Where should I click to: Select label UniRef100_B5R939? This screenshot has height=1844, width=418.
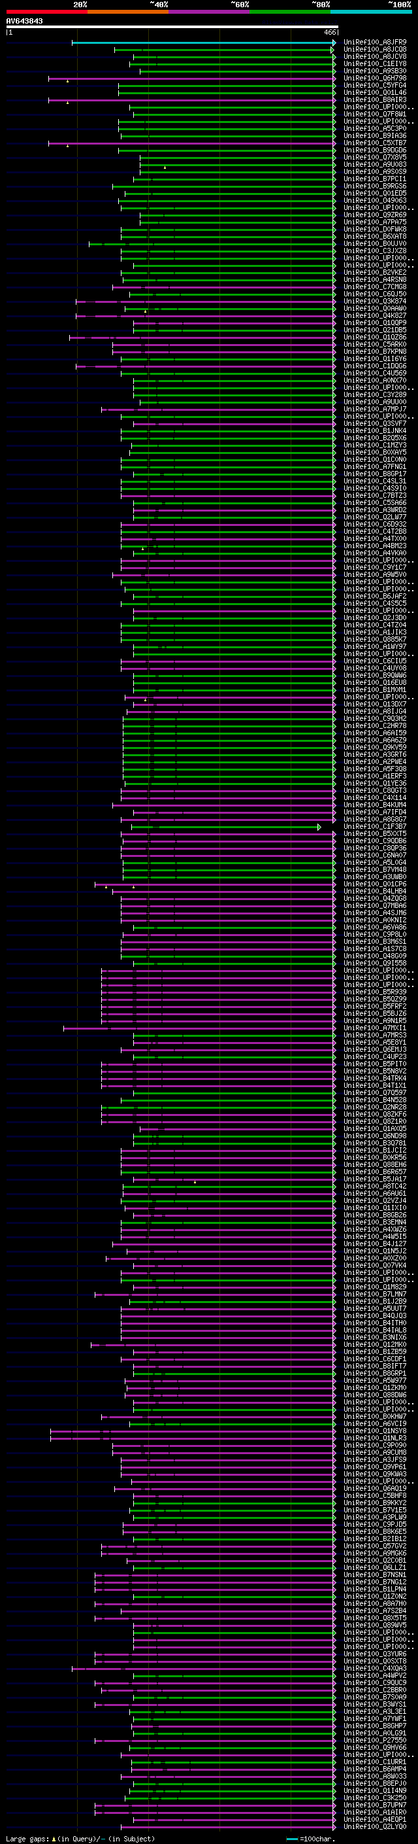coord(375,992)
